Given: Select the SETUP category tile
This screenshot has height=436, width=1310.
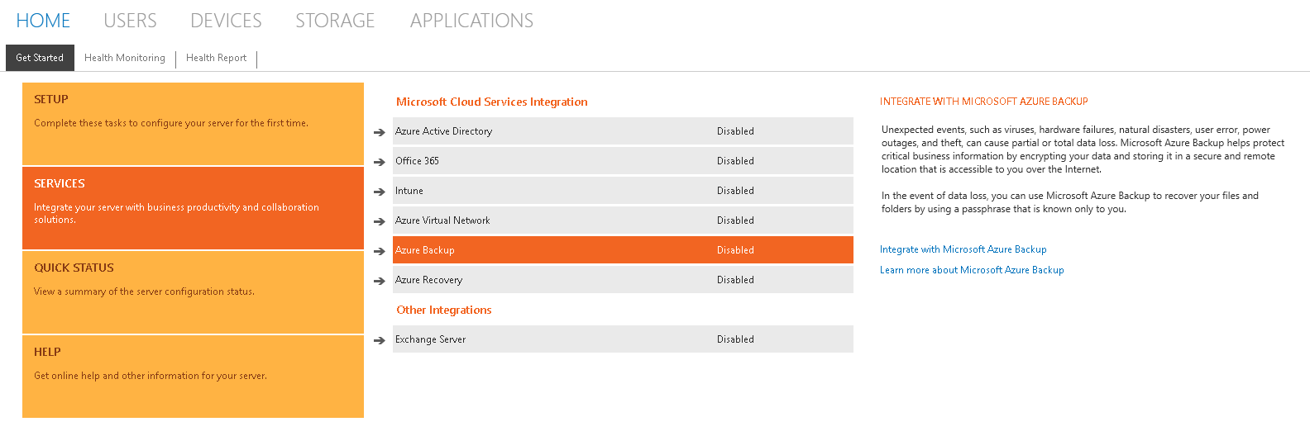Looking at the screenshot, I should [193, 124].
